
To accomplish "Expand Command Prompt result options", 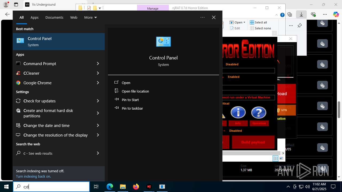I will tap(98, 63).
